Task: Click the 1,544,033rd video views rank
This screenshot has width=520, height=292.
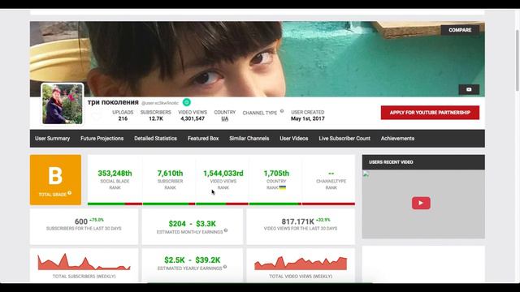Action: click(223, 173)
